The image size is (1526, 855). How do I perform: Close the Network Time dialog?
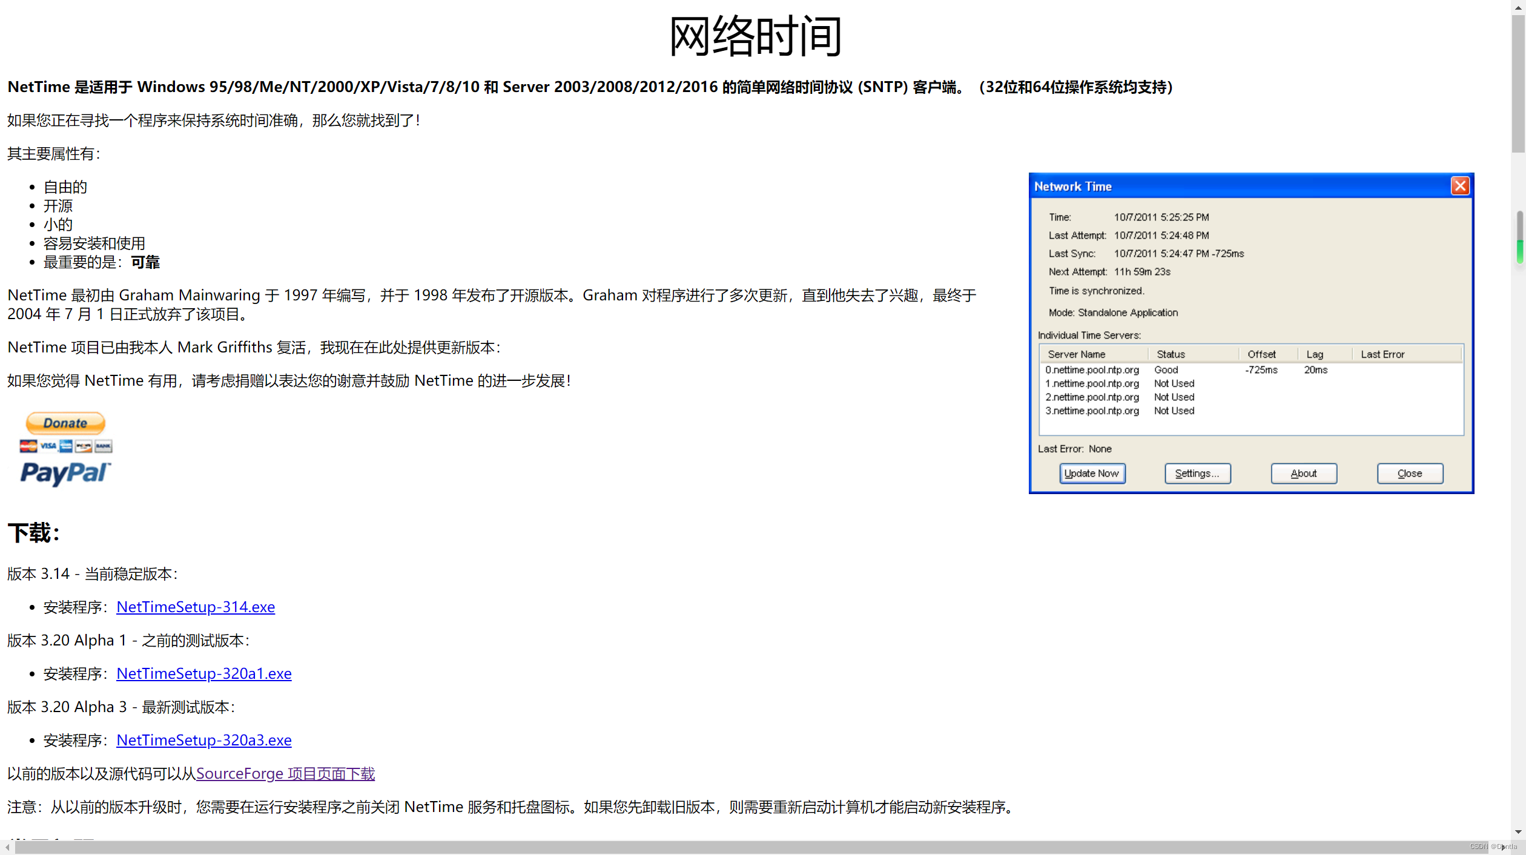click(x=1460, y=185)
